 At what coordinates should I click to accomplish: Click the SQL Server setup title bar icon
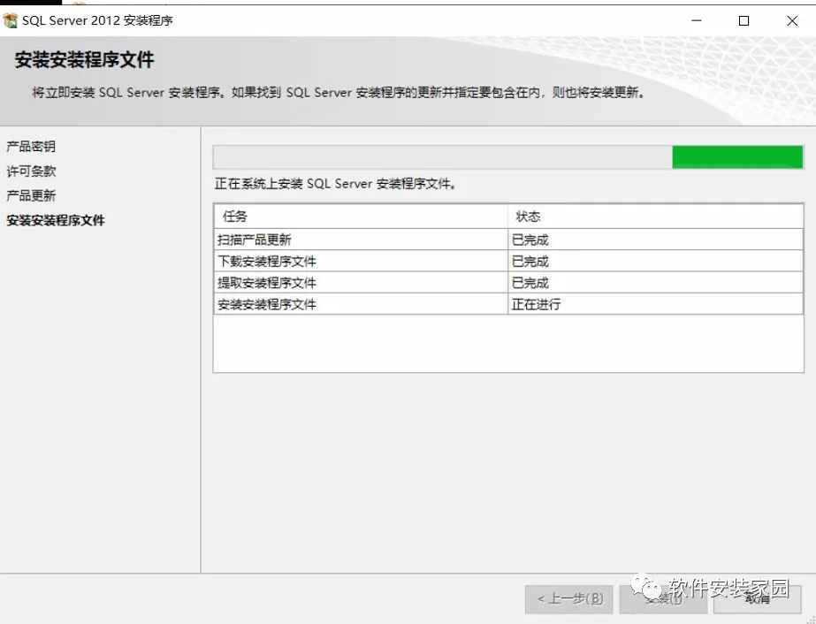tap(11, 21)
